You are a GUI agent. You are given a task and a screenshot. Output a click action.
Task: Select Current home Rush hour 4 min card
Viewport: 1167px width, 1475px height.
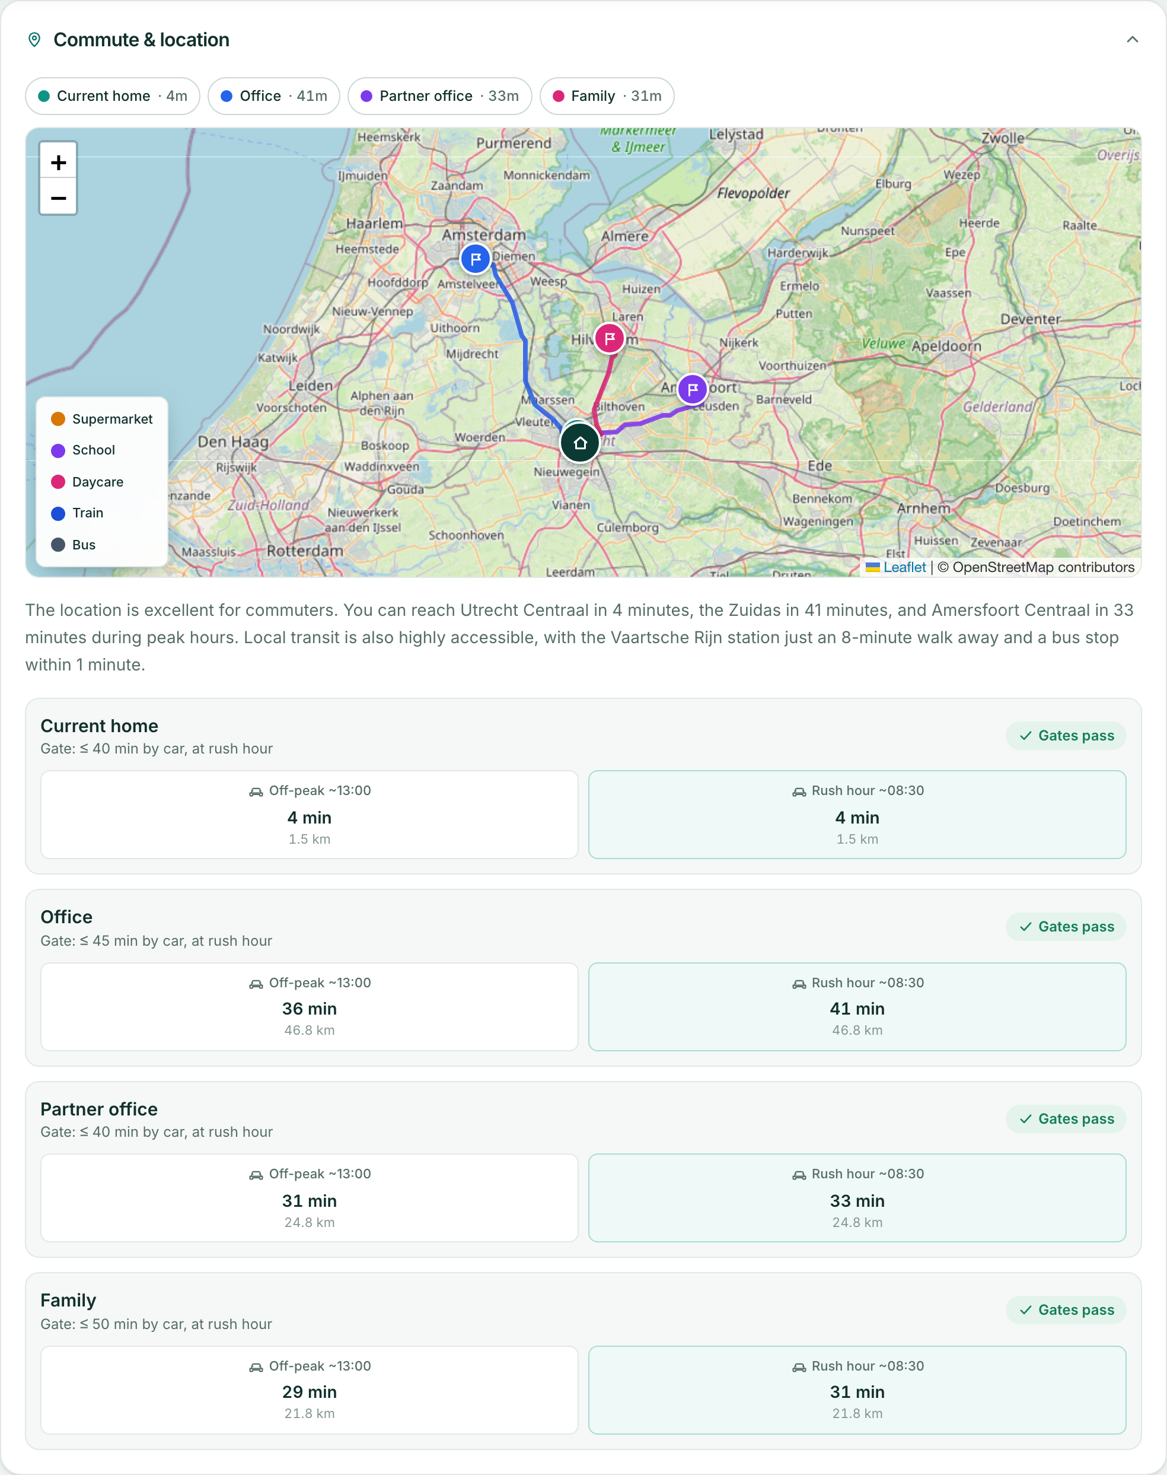pos(857,815)
